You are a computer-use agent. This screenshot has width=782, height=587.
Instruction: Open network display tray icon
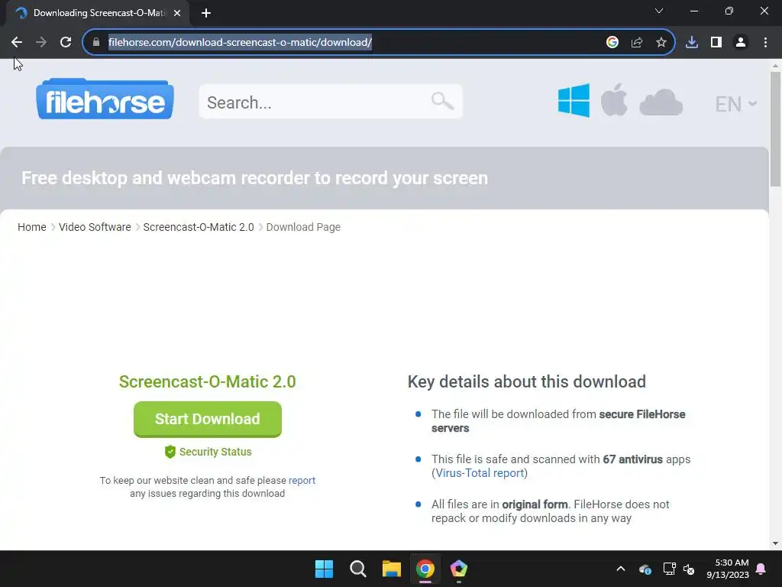pos(669,569)
